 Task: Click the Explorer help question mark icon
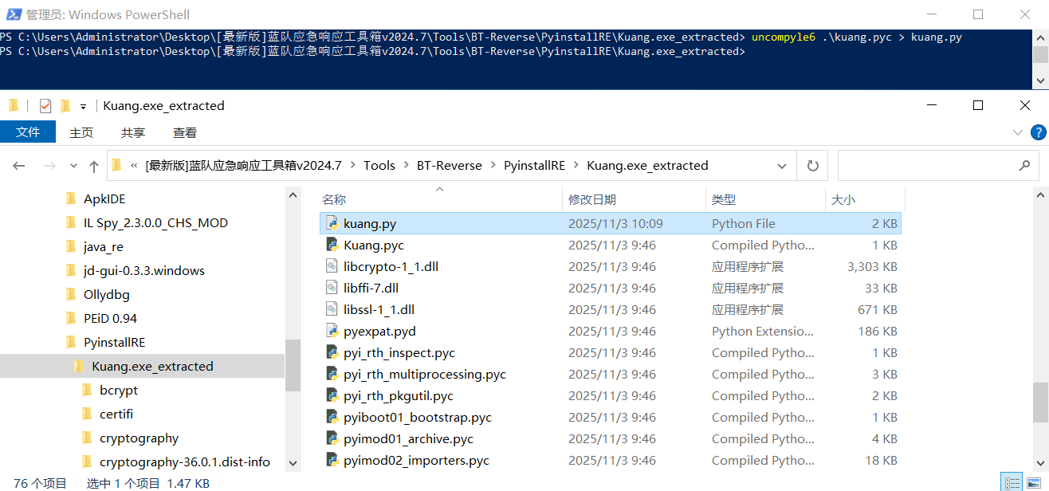point(1038,132)
